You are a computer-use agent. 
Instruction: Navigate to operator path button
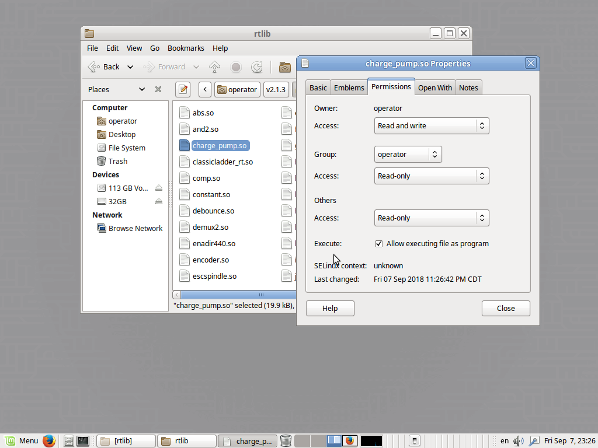(237, 89)
